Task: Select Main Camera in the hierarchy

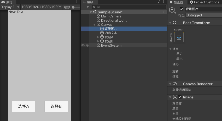Action: click(111, 16)
